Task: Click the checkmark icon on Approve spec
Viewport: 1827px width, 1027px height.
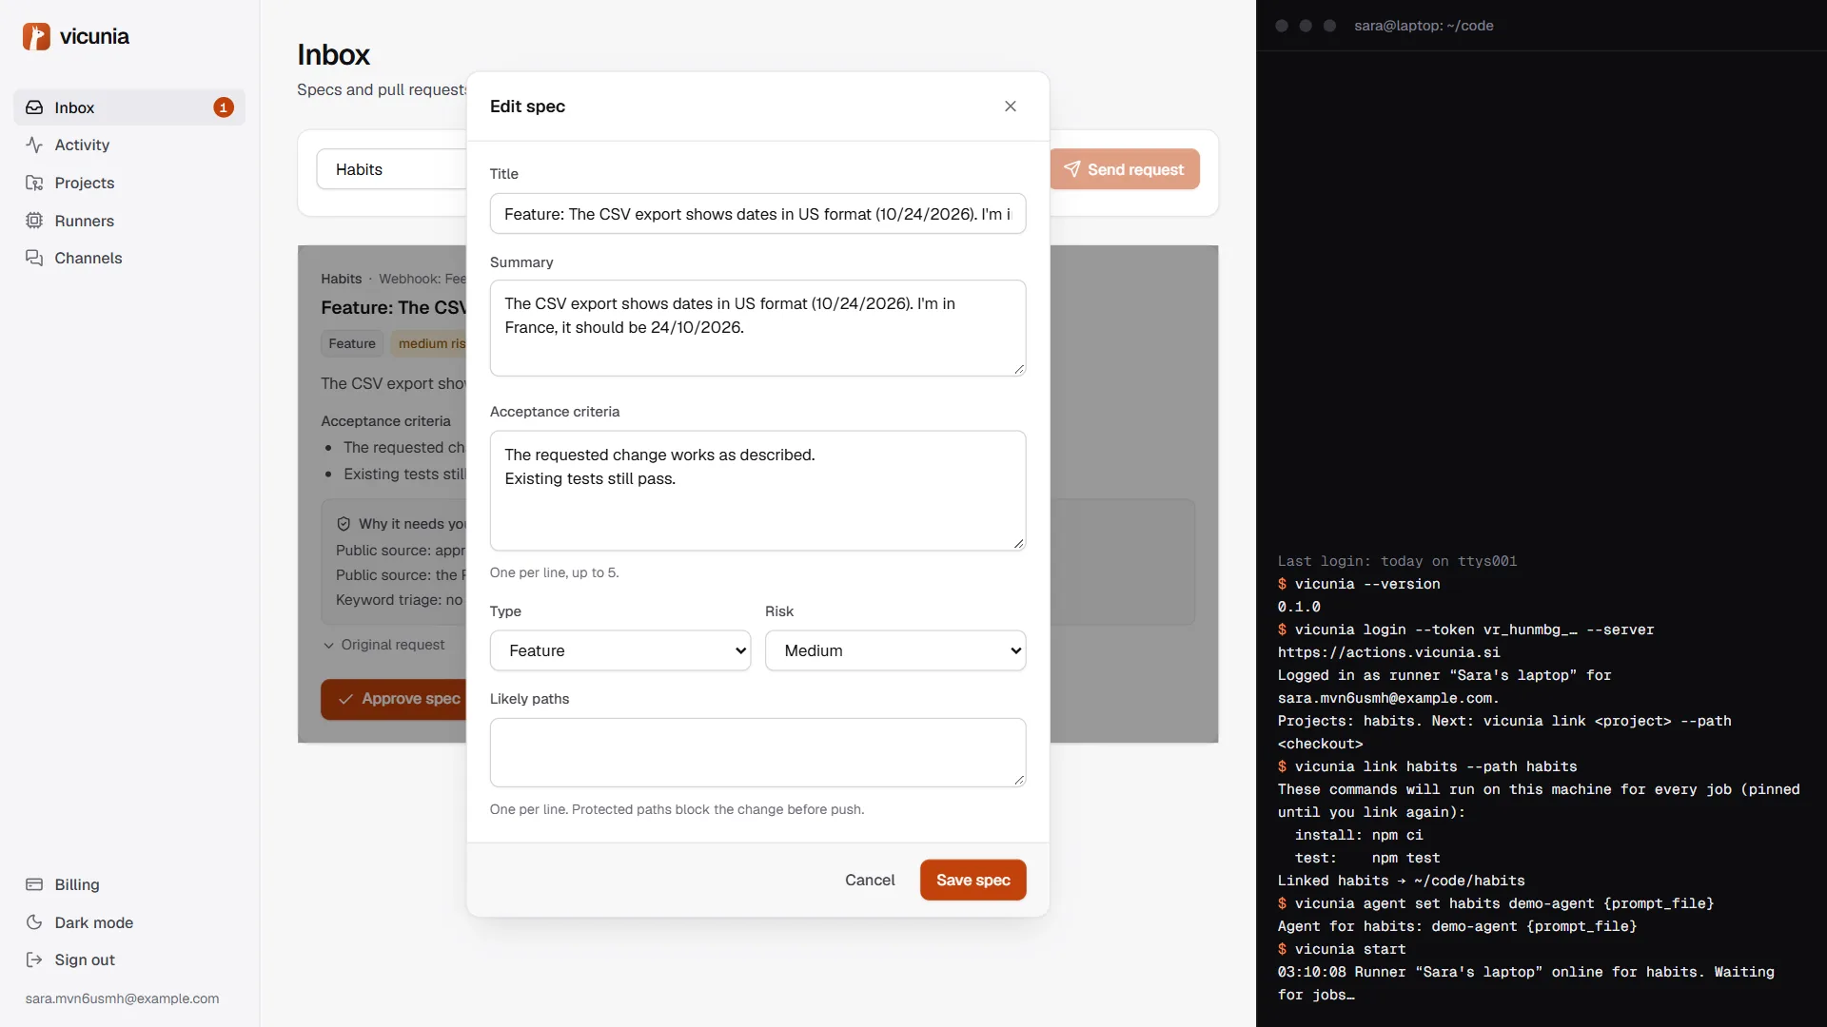Action: (x=346, y=699)
